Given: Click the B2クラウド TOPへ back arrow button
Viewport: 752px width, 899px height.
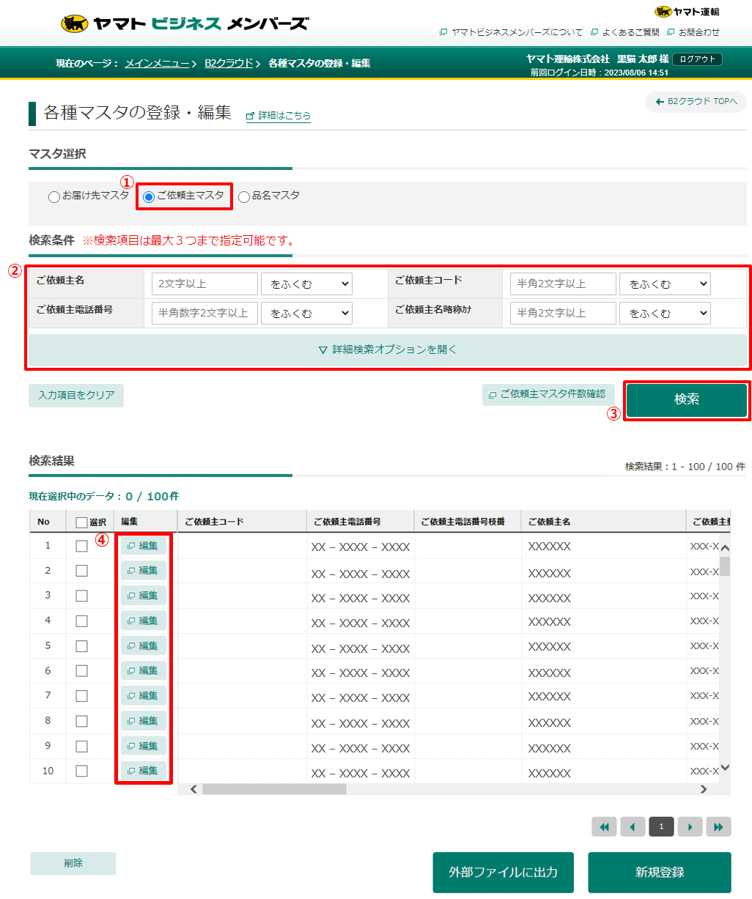Looking at the screenshot, I should (696, 102).
